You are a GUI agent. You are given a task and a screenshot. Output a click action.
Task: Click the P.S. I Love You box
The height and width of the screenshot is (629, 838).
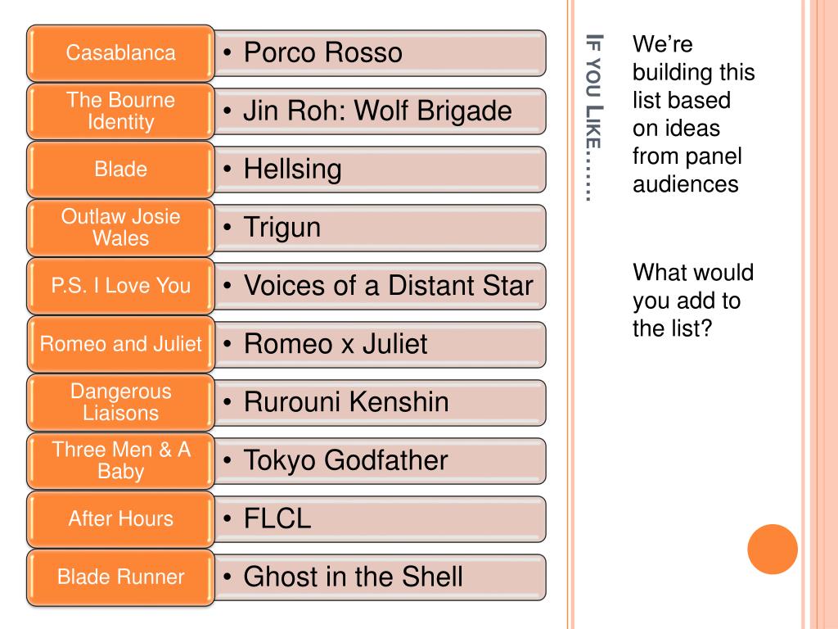121,286
